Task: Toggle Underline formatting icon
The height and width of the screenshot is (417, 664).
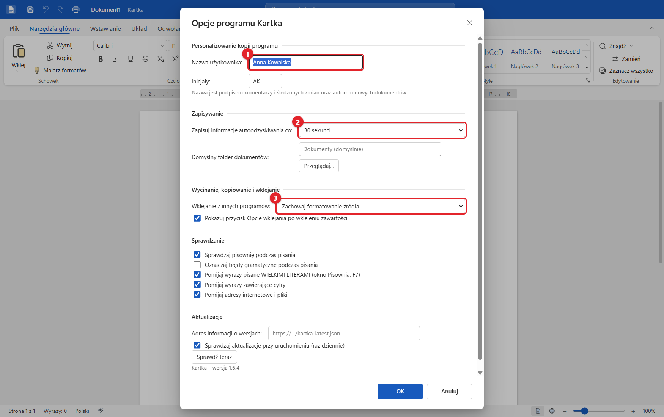Action: pyautogui.click(x=131, y=59)
